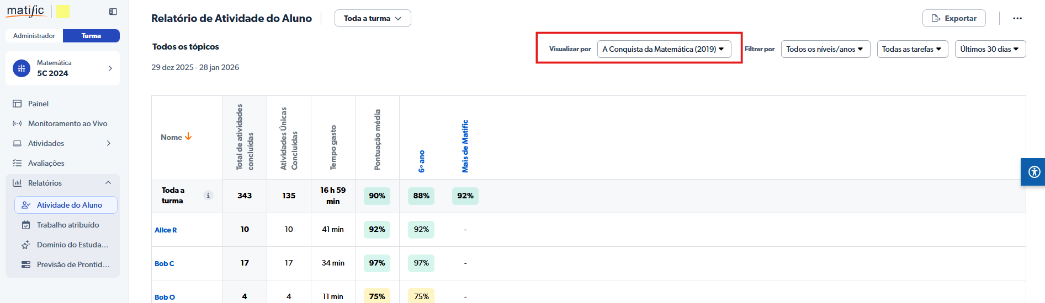This screenshot has width=1045, height=303.
Task: Click the yellow color square
Action: tap(63, 12)
